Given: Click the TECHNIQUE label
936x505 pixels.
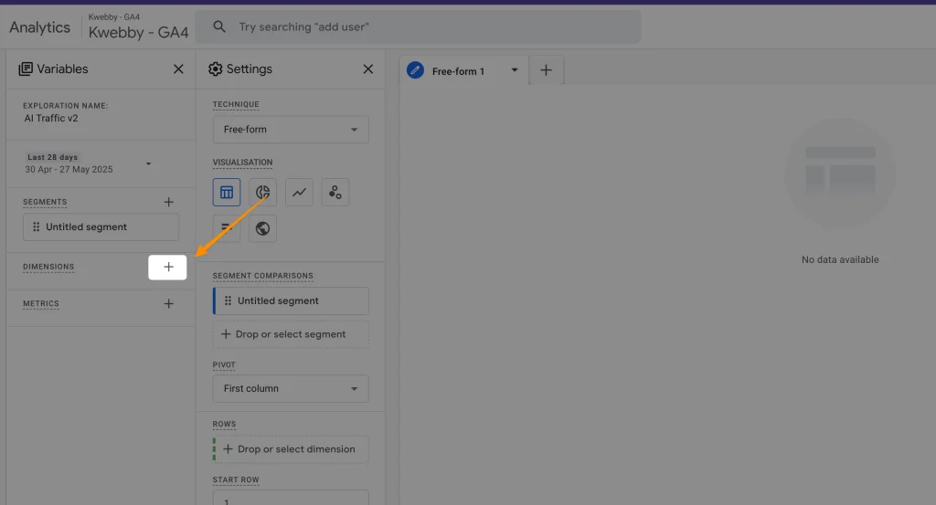Looking at the screenshot, I should tap(236, 104).
